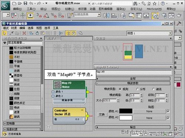Click the Map #9 name field
Image resolution: width=185 pixels, height=138 pixels.
coord(134,72)
